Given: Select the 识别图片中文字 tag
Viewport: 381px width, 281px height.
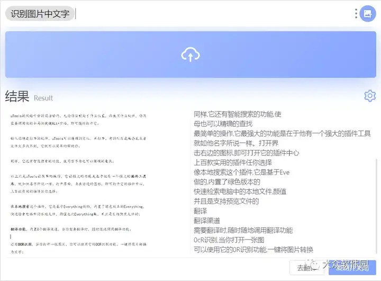Looking at the screenshot, I should tap(40, 14).
